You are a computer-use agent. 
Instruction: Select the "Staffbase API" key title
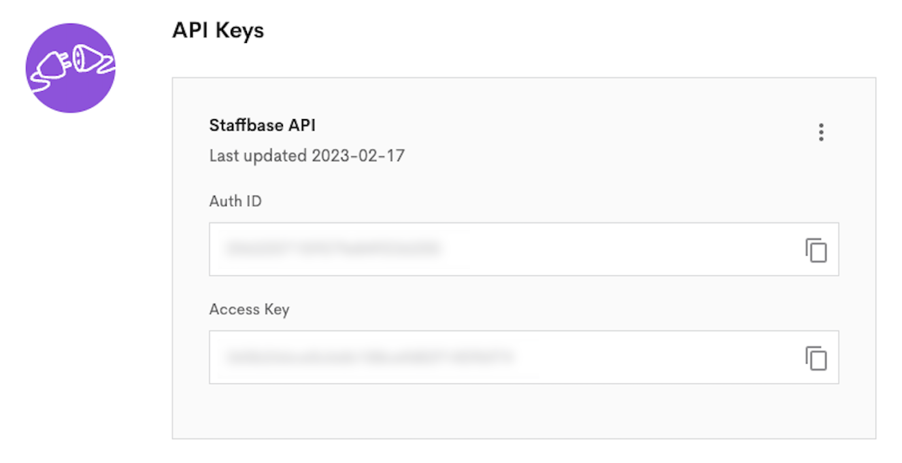(262, 125)
